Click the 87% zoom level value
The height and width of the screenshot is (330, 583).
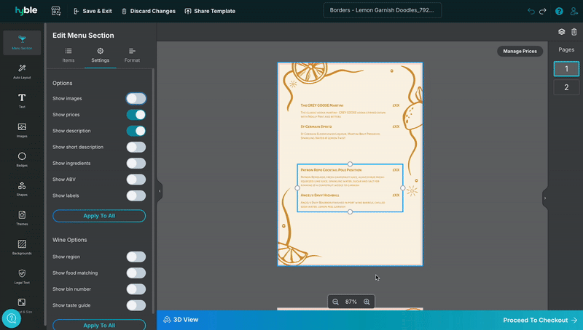coord(351,302)
